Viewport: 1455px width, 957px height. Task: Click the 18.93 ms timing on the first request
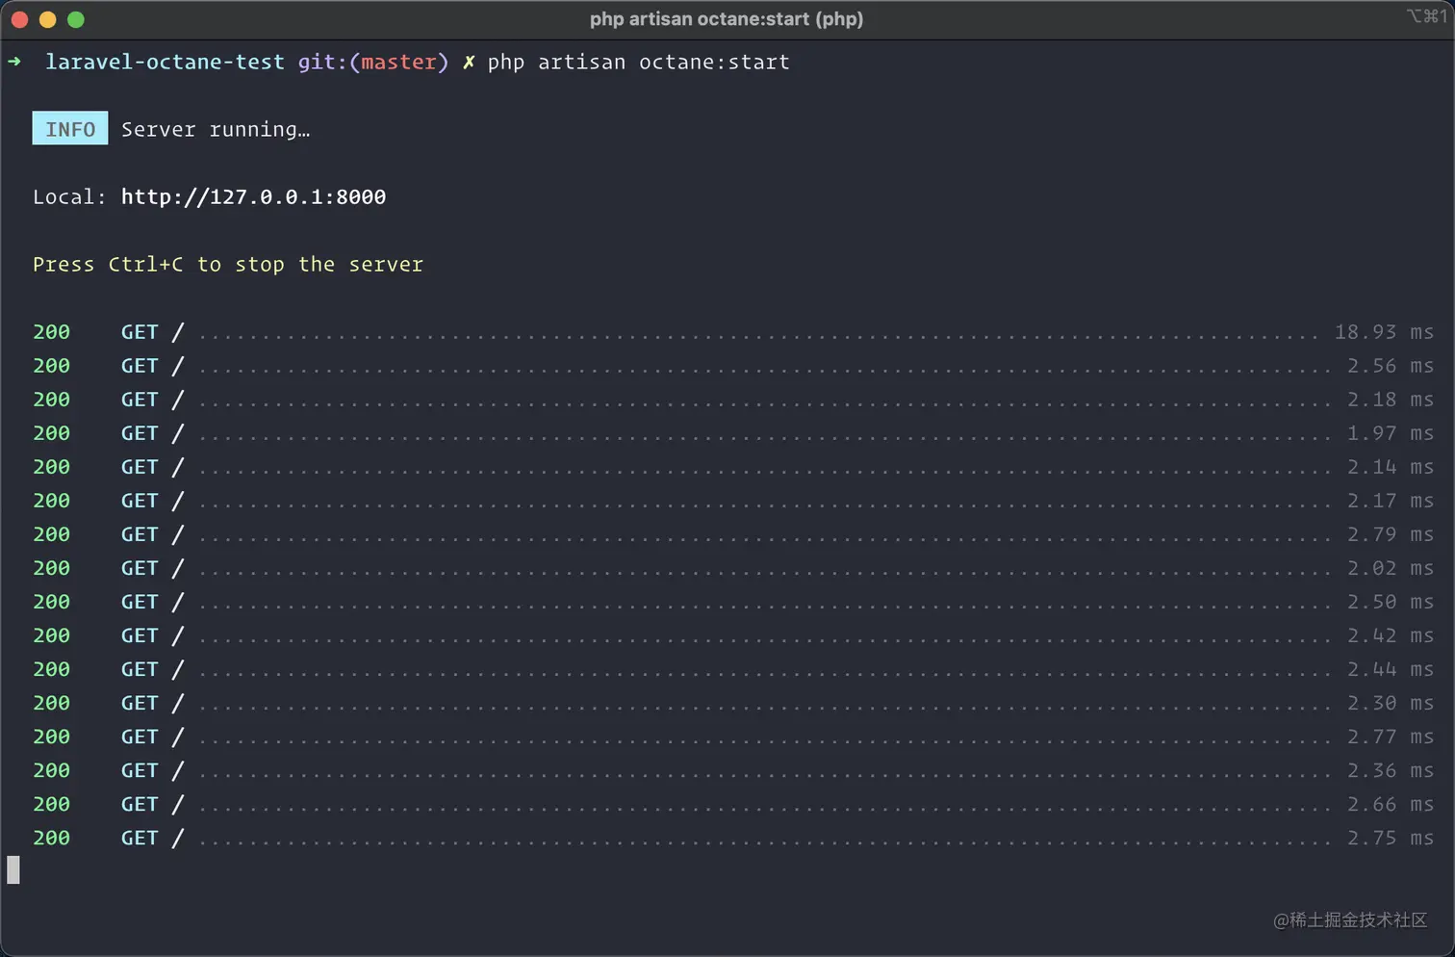pyautogui.click(x=1383, y=331)
